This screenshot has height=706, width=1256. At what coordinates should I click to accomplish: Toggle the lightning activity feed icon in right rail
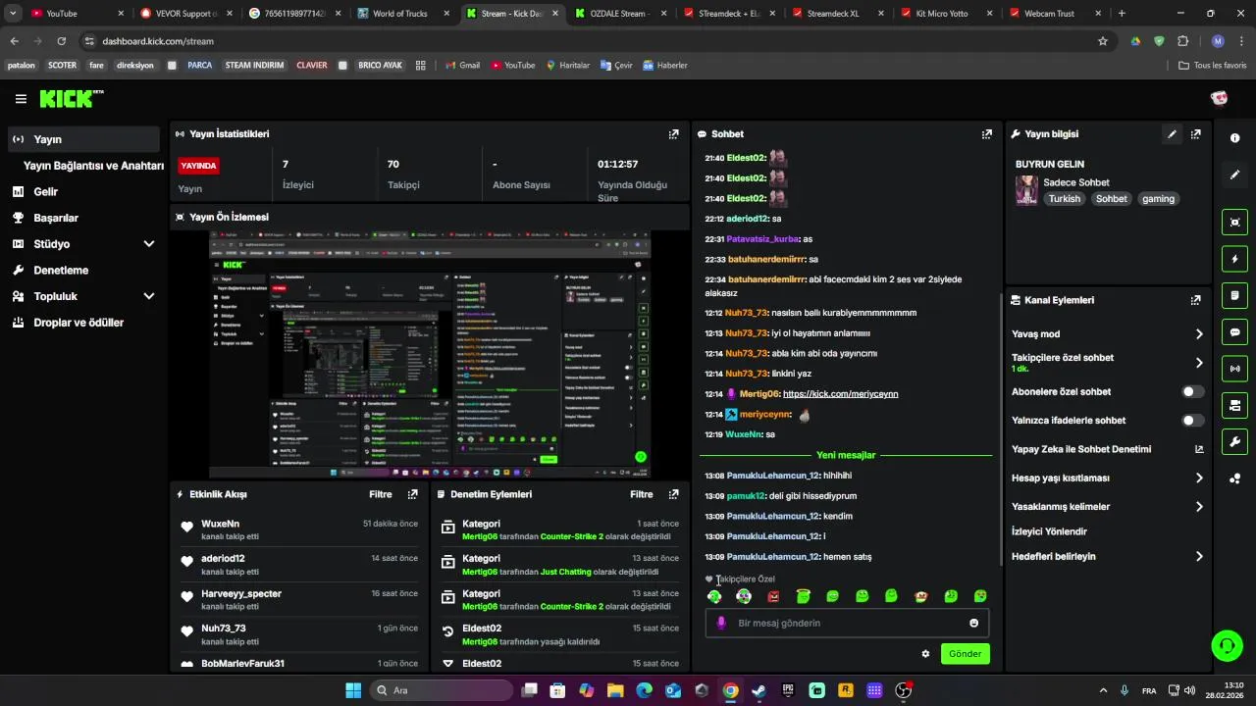tap(1234, 259)
